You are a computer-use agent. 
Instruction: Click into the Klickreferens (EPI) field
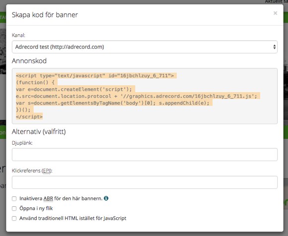144,182
